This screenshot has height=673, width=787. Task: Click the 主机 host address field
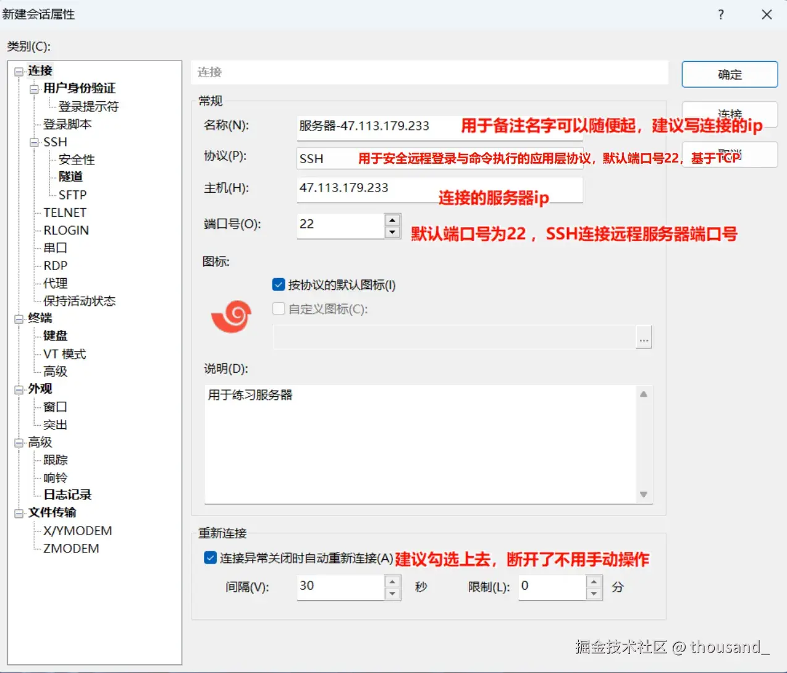pyautogui.click(x=440, y=190)
